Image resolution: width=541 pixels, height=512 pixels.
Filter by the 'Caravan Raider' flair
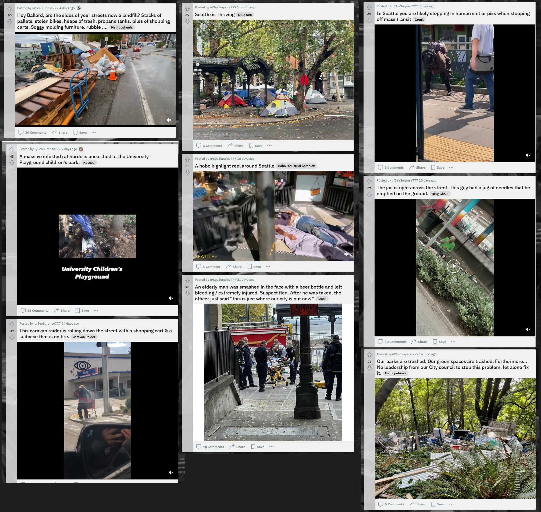coord(84,337)
